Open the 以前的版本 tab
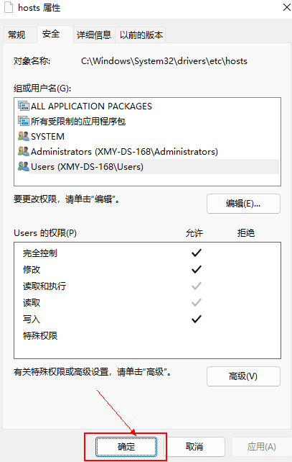This screenshot has width=292, height=462. click(141, 35)
